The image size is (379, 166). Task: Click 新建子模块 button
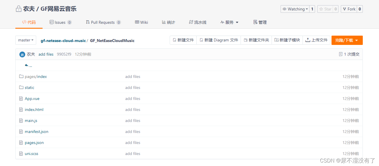tap(287, 40)
